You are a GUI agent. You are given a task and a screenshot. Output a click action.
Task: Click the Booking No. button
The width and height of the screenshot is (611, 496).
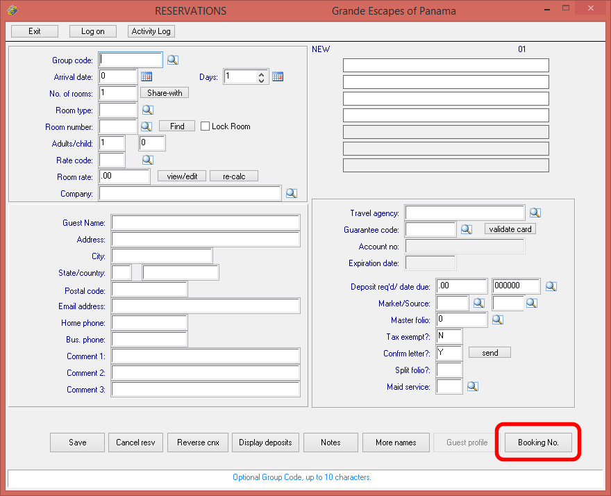pos(538,443)
